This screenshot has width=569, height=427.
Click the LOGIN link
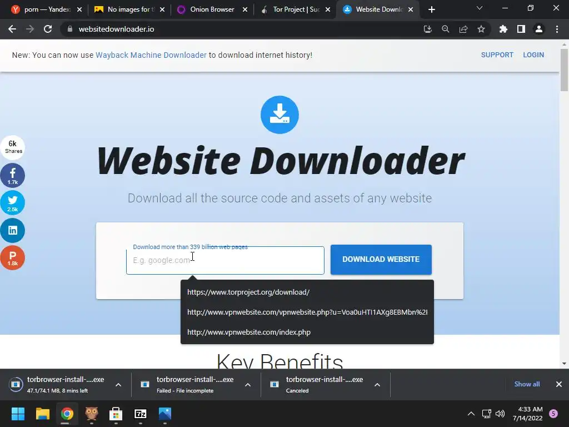(x=533, y=55)
